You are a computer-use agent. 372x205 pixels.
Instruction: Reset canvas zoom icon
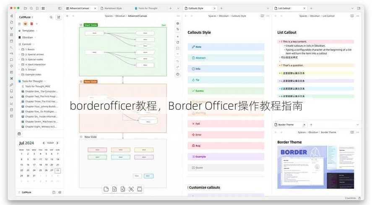click(178, 42)
